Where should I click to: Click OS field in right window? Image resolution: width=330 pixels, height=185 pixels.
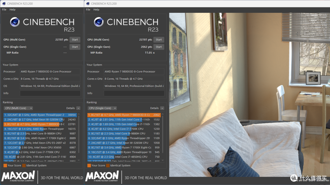tap(134, 86)
